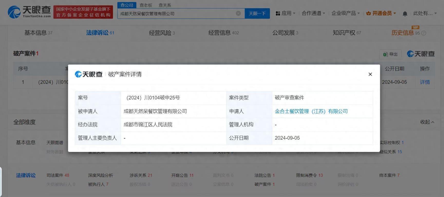Click the table row date 2024-09-05
The width and height of the screenshot is (444, 197).
pyautogui.click(x=394, y=82)
